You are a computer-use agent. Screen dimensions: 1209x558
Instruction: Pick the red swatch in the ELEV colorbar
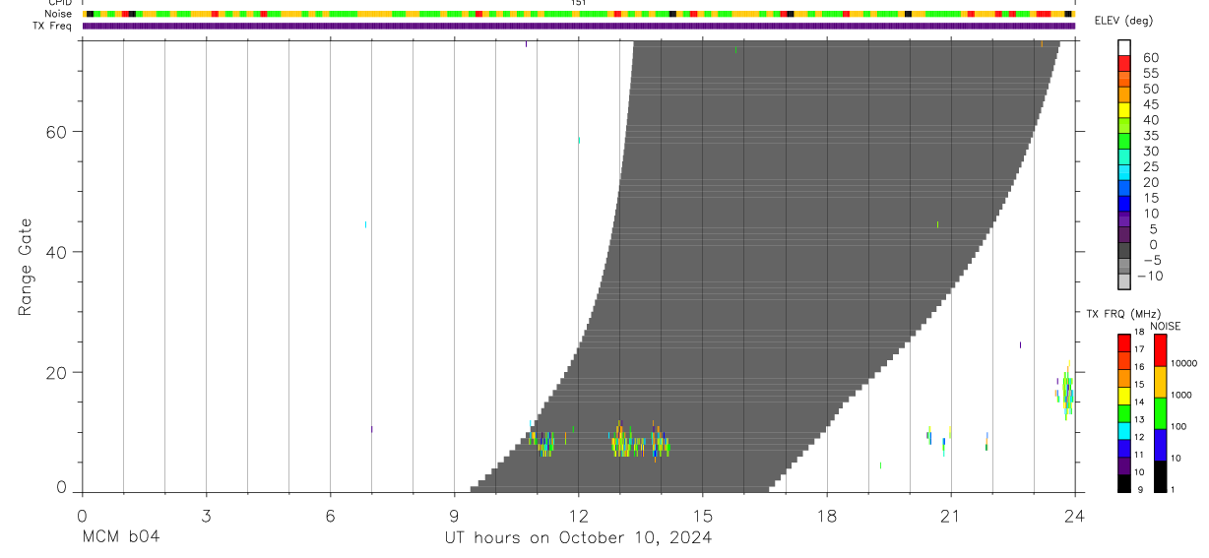[1123, 64]
